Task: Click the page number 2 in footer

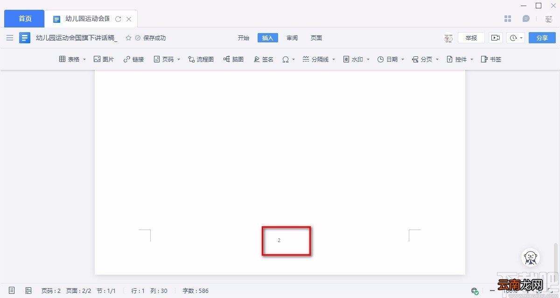Action: point(279,240)
